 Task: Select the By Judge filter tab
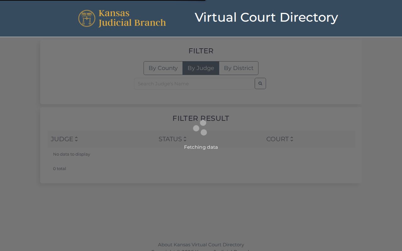click(201, 68)
